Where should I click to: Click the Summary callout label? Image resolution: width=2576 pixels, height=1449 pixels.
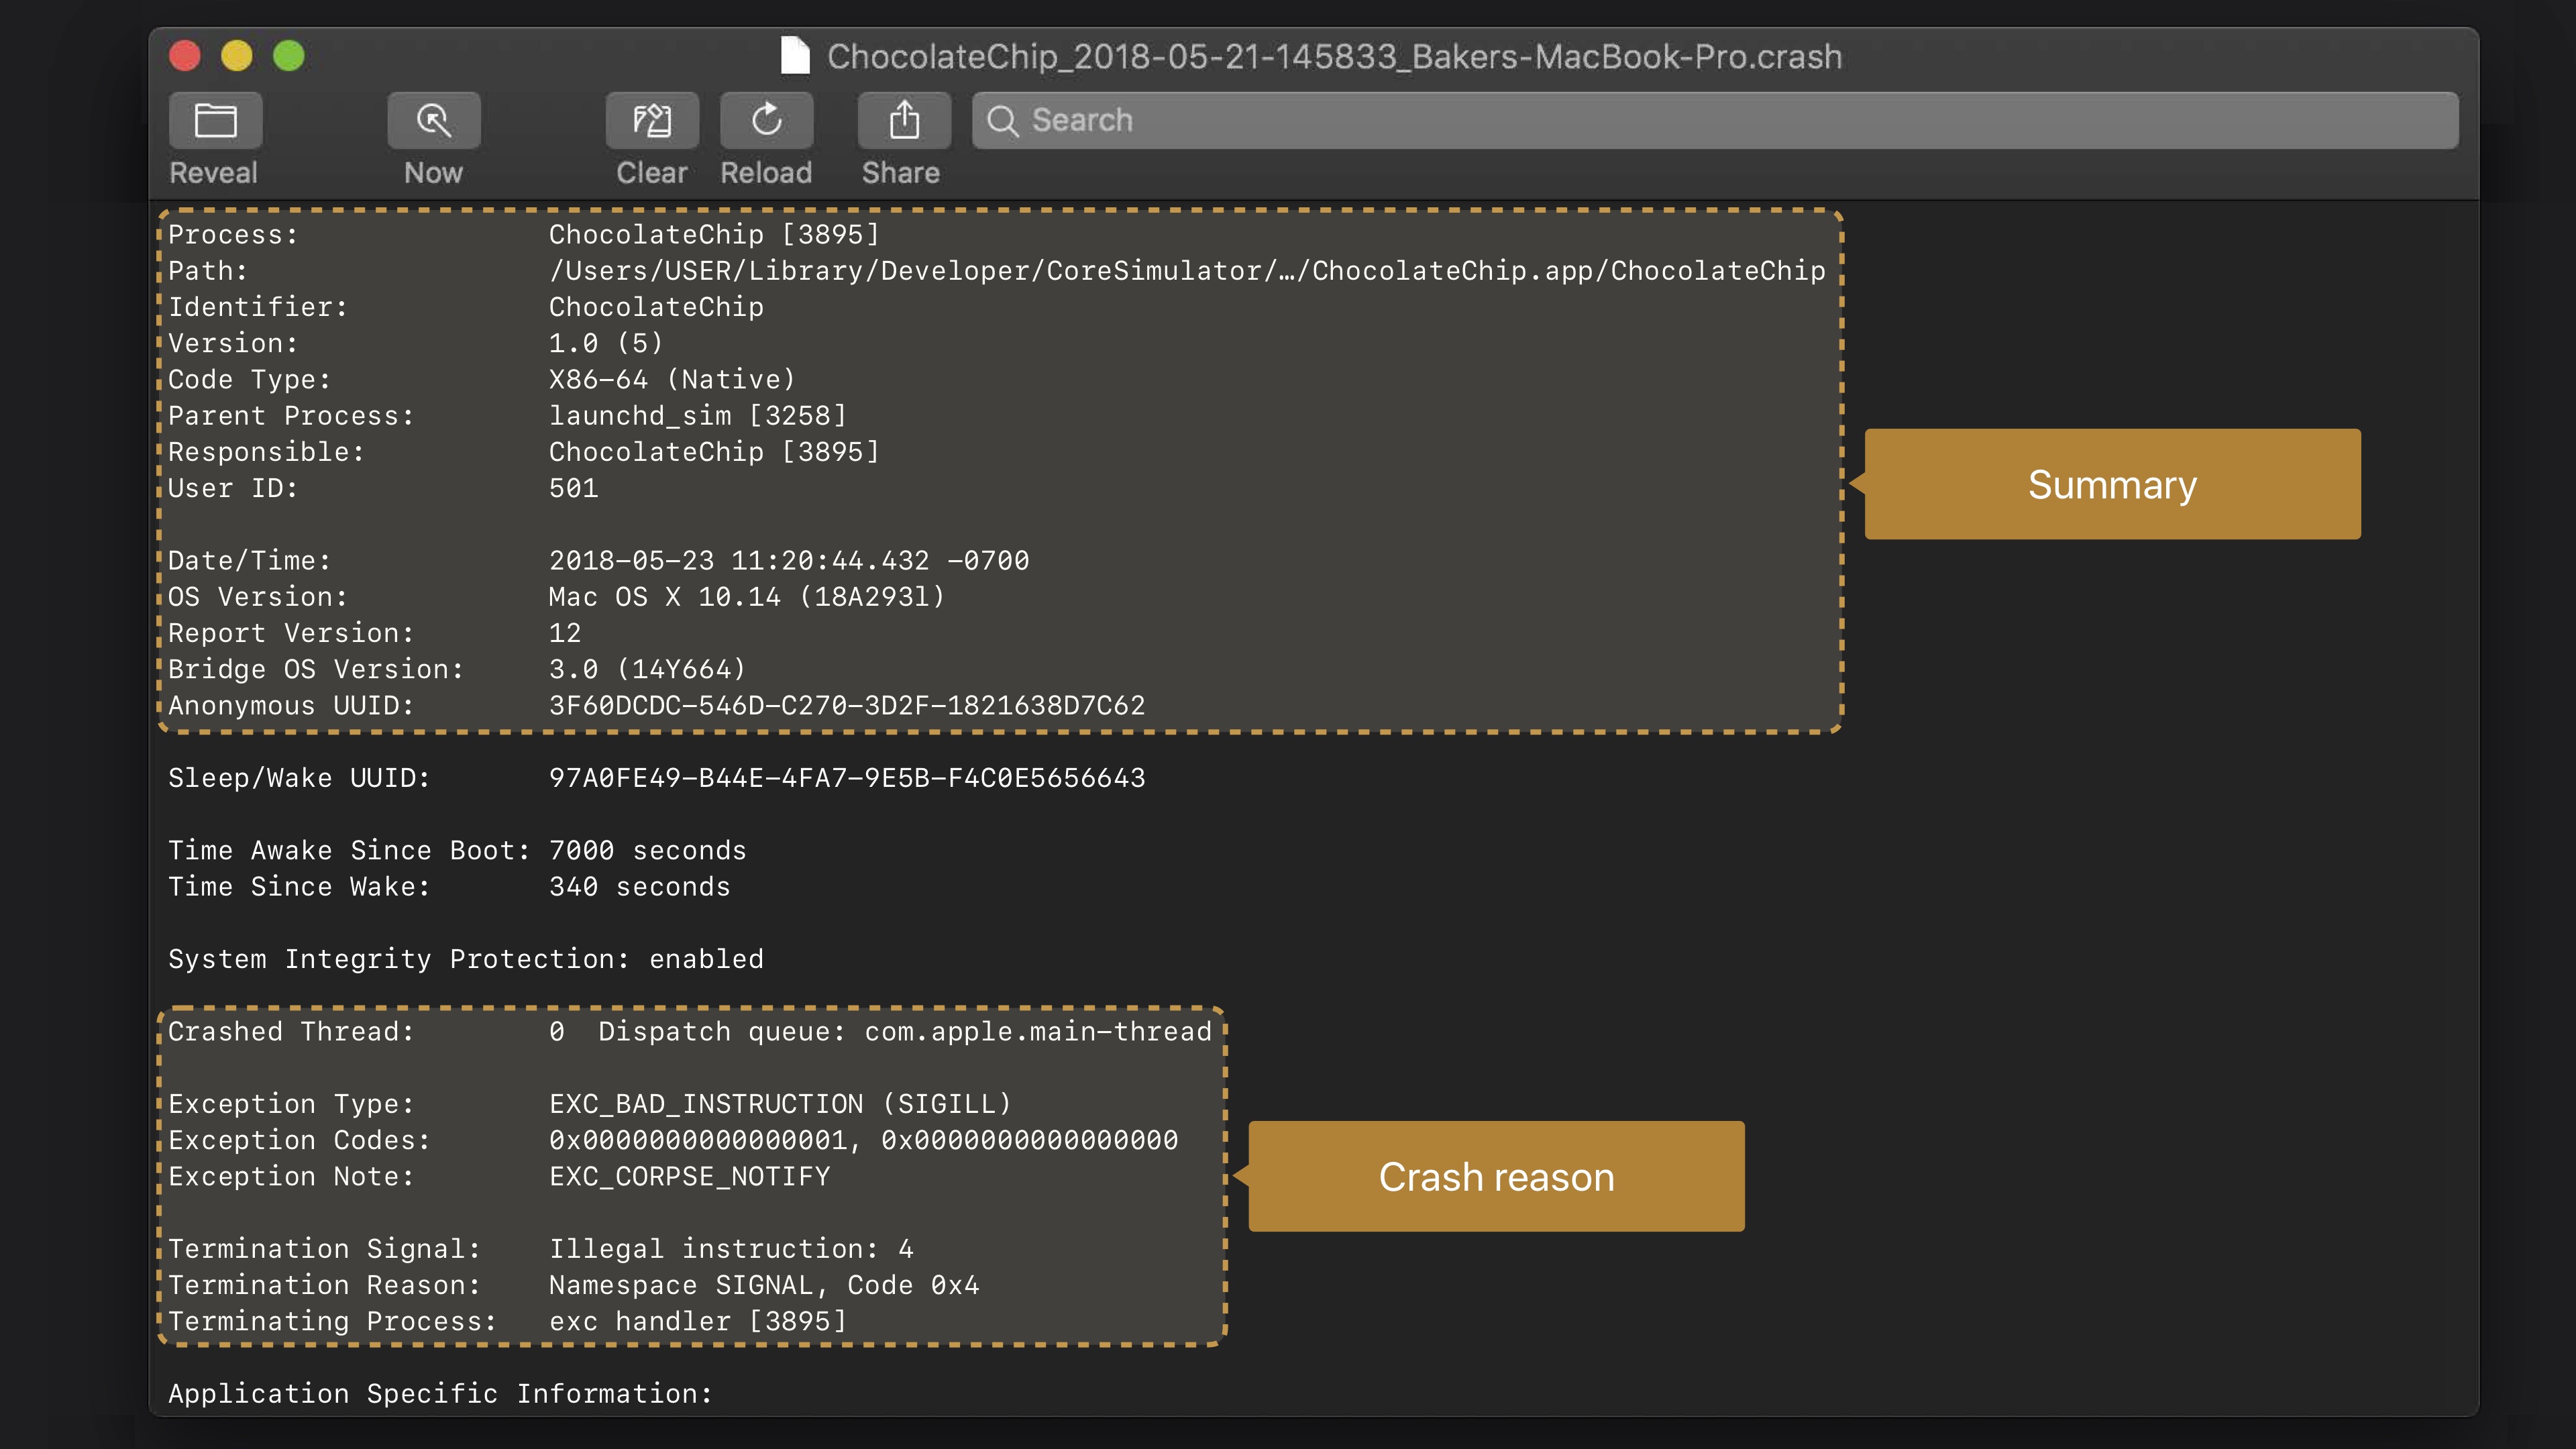point(2112,485)
